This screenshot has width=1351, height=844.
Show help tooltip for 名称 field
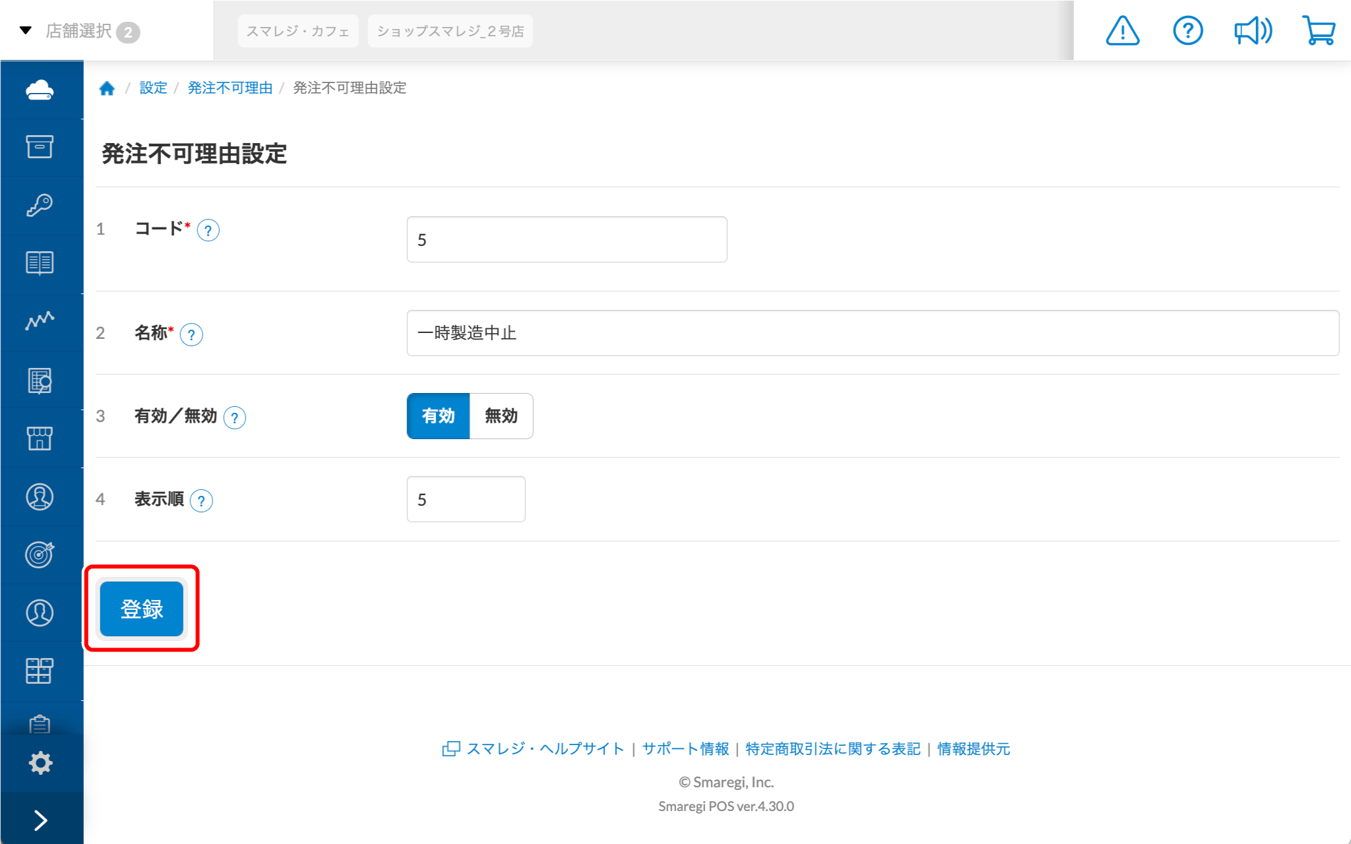191,335
